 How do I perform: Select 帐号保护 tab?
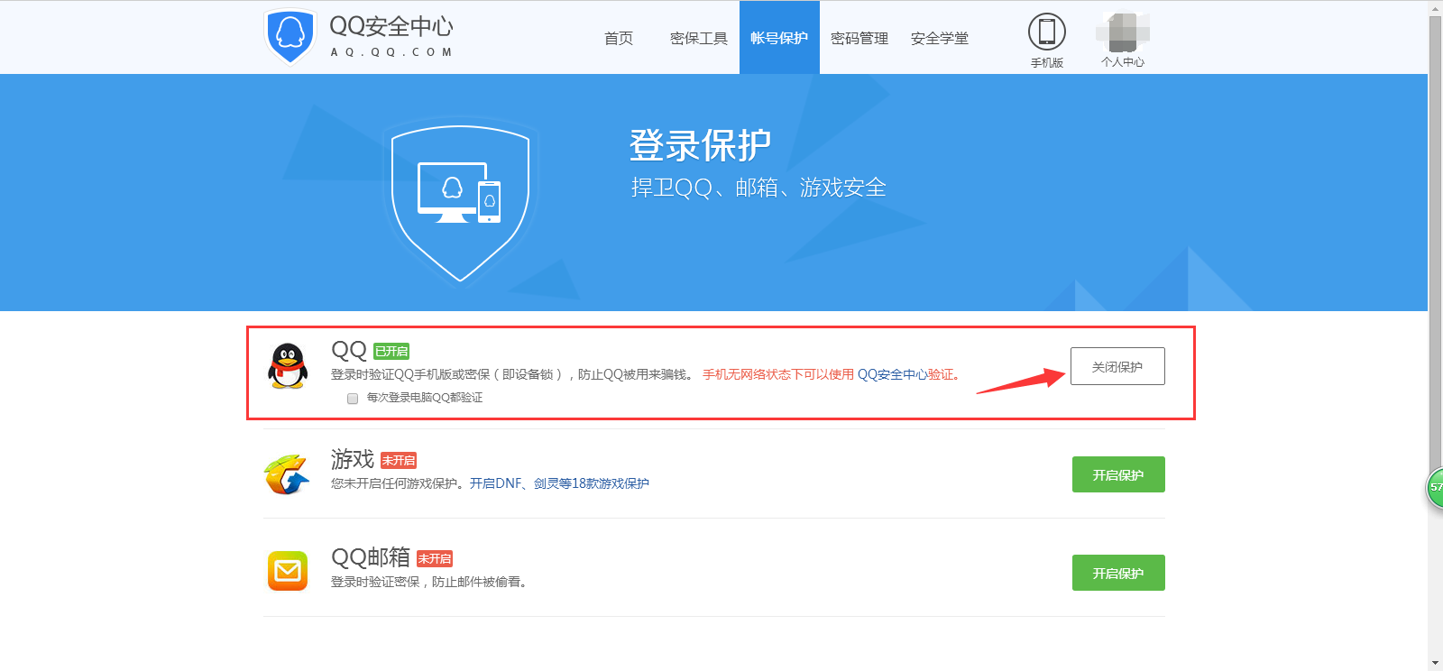point(779,38)
